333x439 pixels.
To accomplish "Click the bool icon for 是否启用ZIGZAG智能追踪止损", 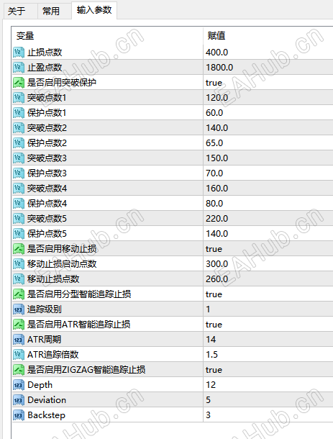I will pyautogui.click(x=19, y=370).
